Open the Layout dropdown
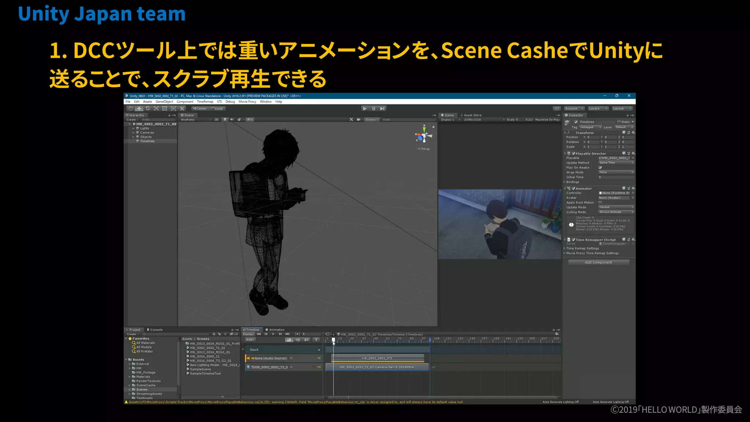This screenshot has height=422, width=750. click(622, 108)
